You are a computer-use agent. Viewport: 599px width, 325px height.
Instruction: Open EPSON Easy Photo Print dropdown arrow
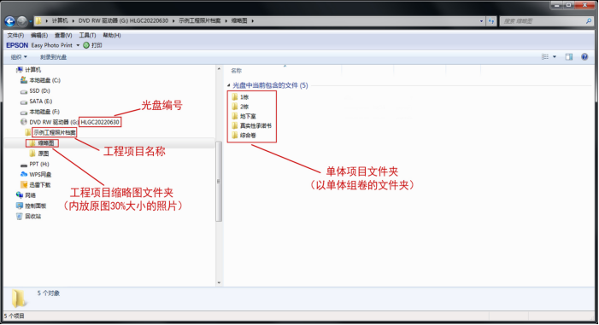tap(78, 45)
